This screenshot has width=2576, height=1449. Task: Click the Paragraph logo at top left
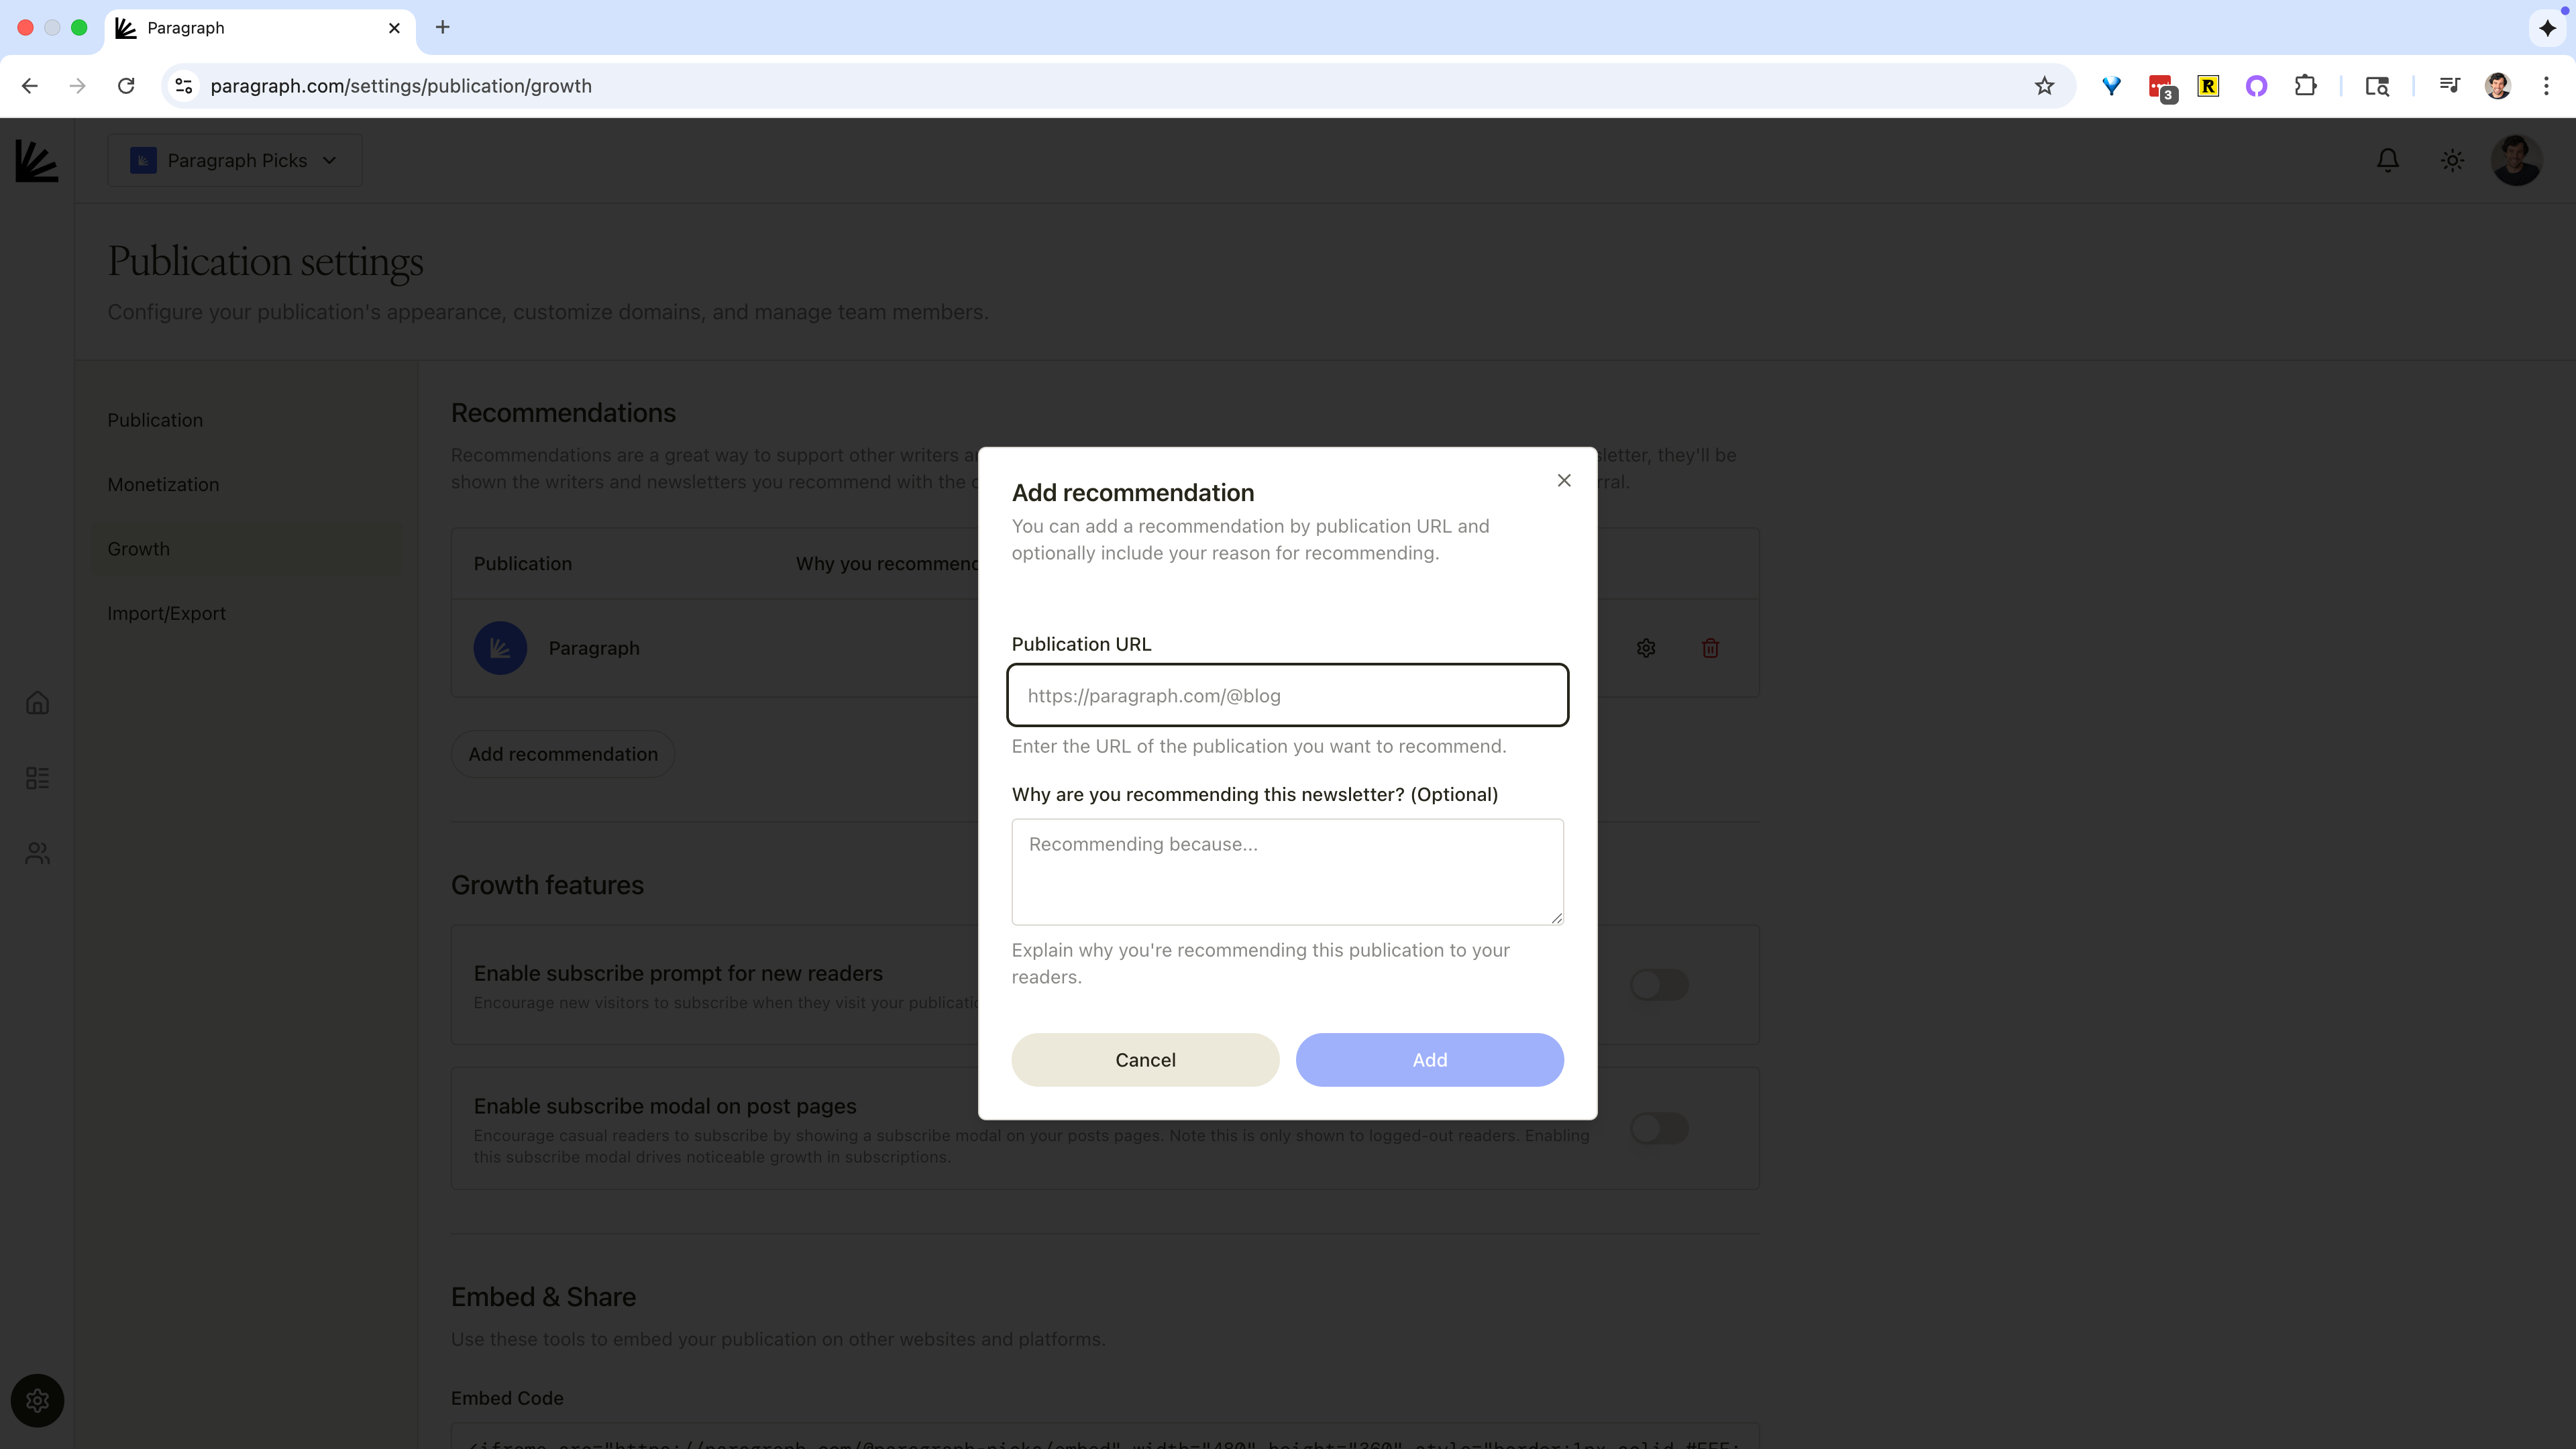(x=37, y=160)
